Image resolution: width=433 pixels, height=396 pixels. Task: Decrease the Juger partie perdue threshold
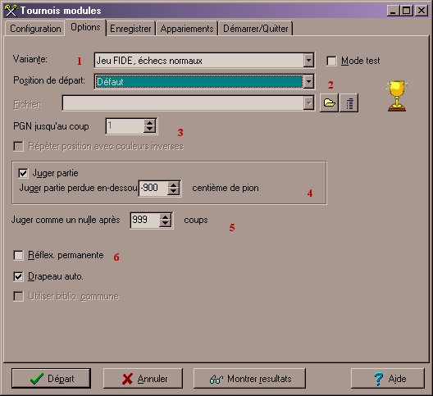click(x=173, y=191)
